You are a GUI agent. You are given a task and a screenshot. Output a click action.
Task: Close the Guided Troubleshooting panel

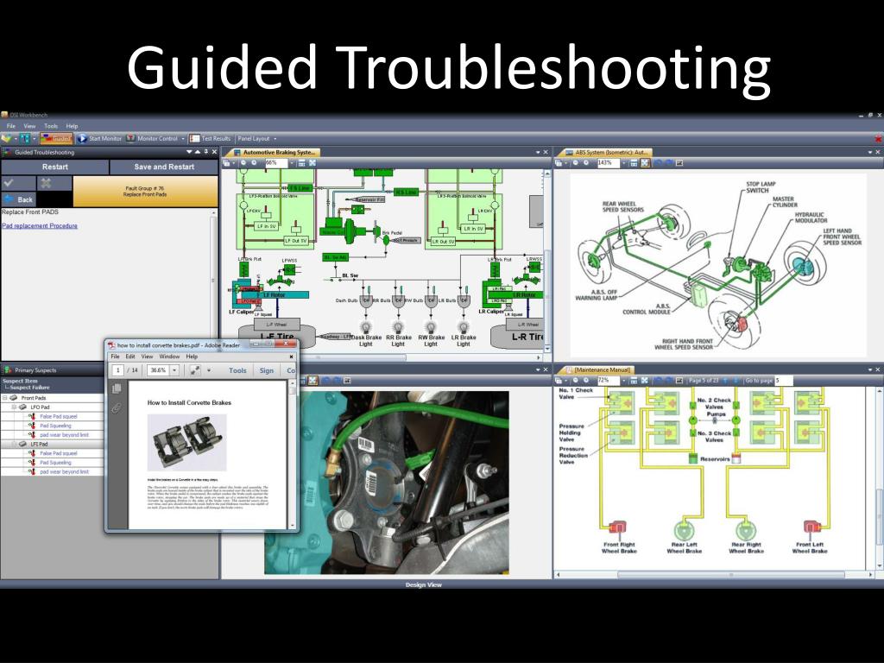214,152
